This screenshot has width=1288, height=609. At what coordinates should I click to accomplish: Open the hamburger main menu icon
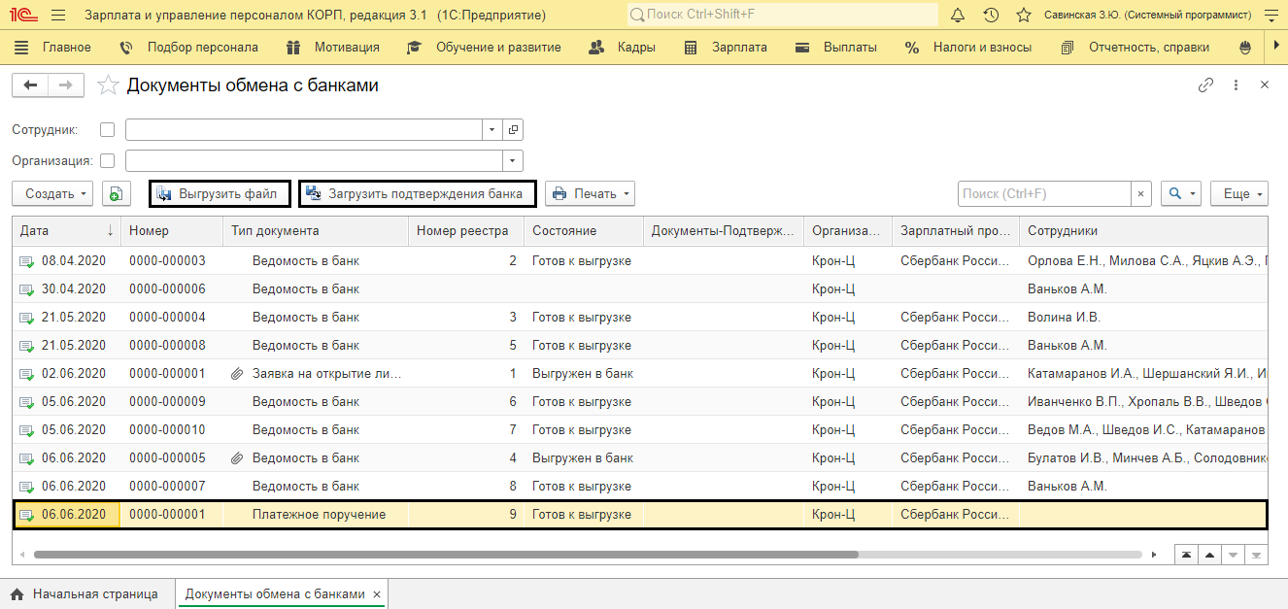pyautogui.click(x=57, y=16)
